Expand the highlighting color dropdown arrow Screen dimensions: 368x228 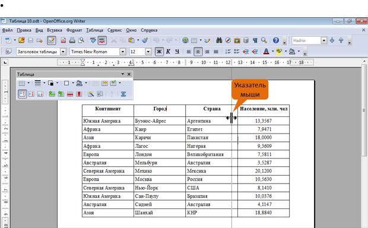tap(285, 52)
